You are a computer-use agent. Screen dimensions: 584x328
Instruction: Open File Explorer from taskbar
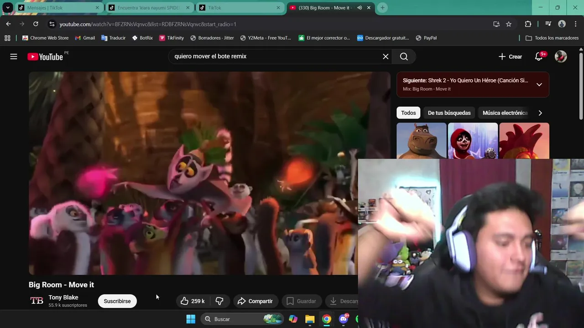(x=310, y=319)
